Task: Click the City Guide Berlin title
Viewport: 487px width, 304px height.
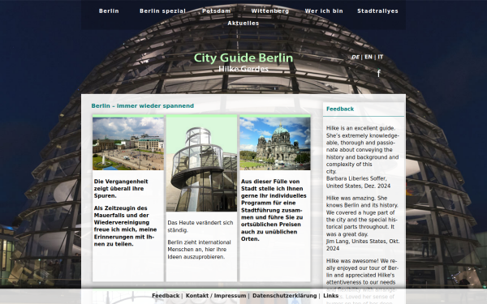Action: [243, 58]
